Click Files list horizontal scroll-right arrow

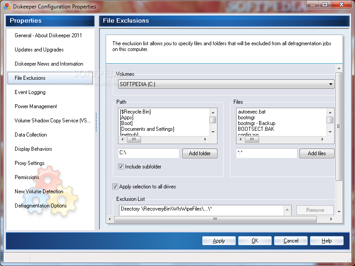[322, 139]
